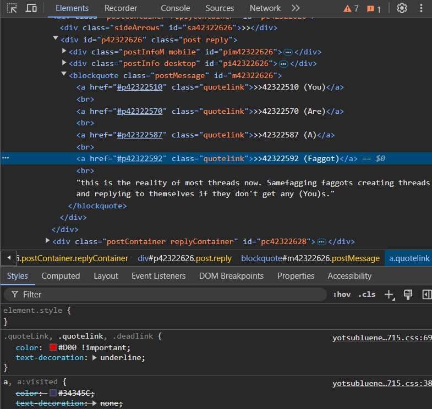Screen dimensions: 432x409
Task: Switch to the Elements tab
Action: click(x=72, y=8)
